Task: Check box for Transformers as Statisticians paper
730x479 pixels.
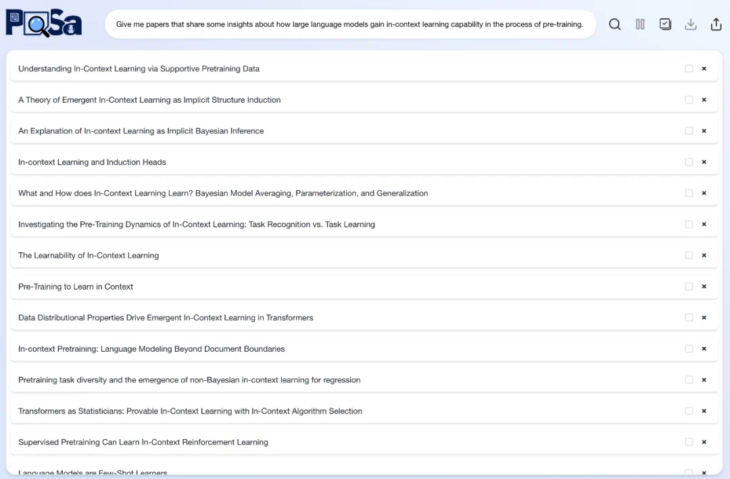Action: pos(689,411)
